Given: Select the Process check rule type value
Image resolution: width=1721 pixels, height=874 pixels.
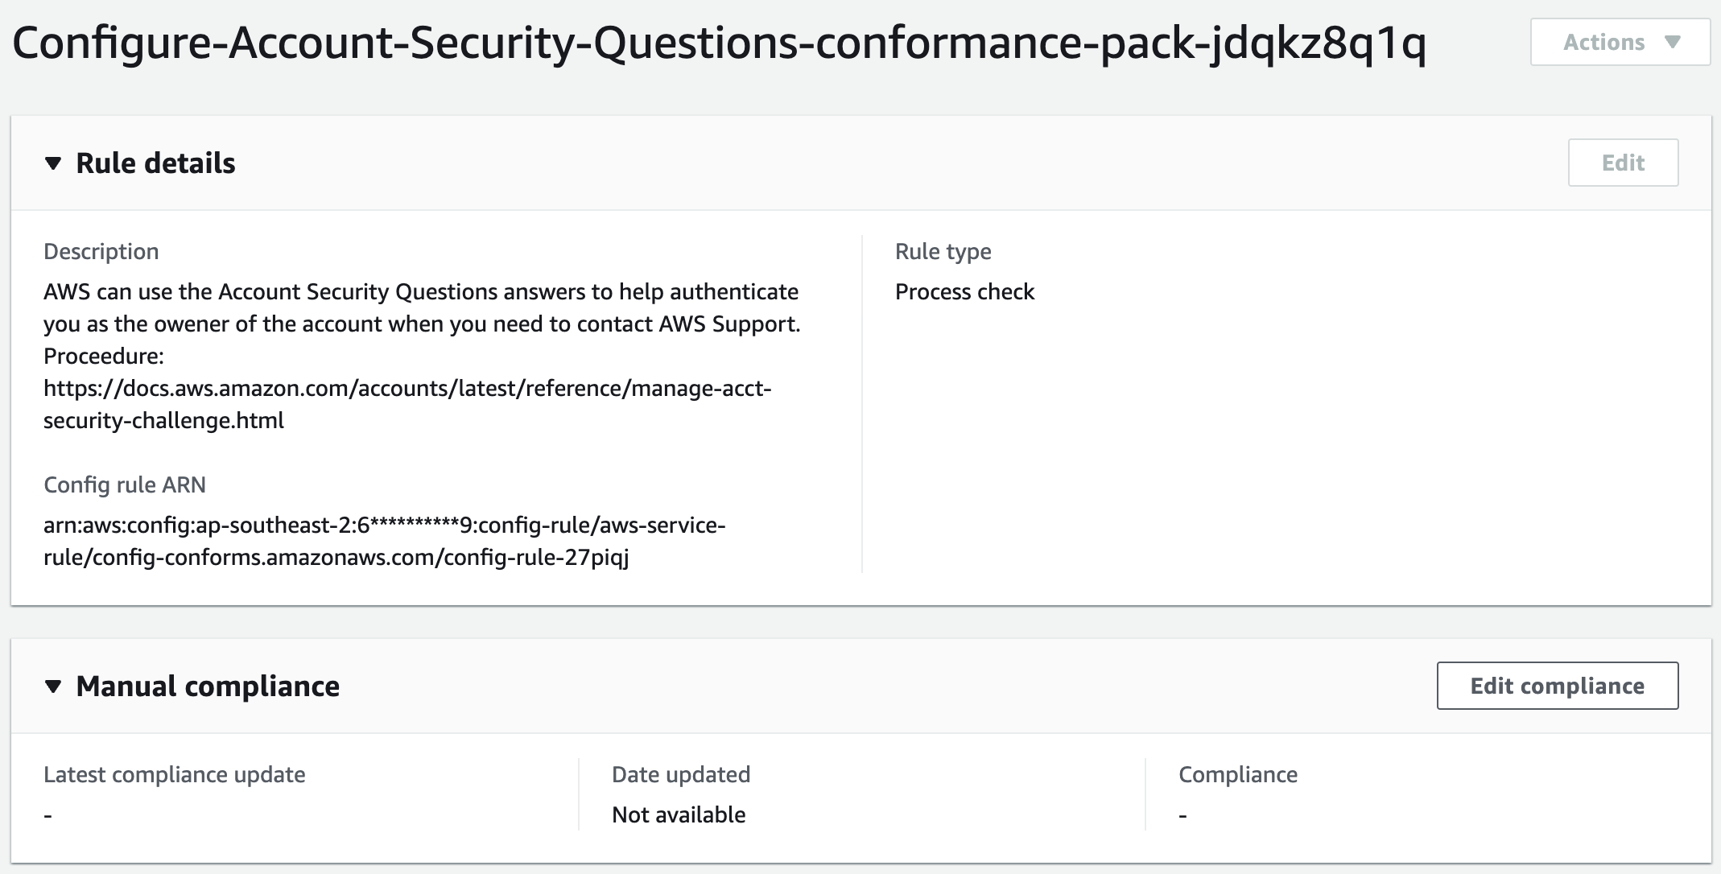Looking at the screenshot, I should [964, 291].
